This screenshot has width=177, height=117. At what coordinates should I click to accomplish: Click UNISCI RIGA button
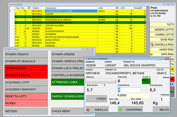[x=162, y=50]
